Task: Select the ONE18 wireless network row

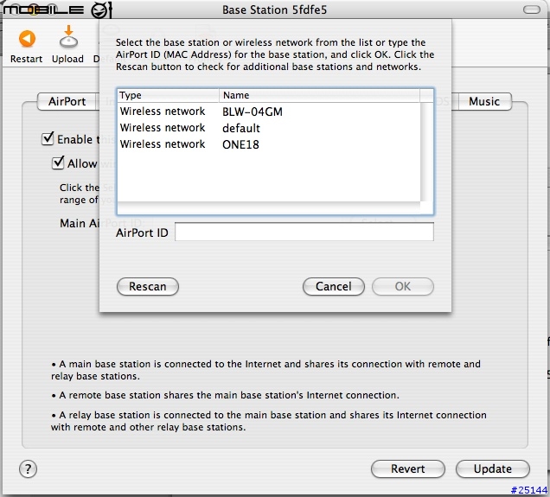Action: pyautogui.click(x=269, y=144)
